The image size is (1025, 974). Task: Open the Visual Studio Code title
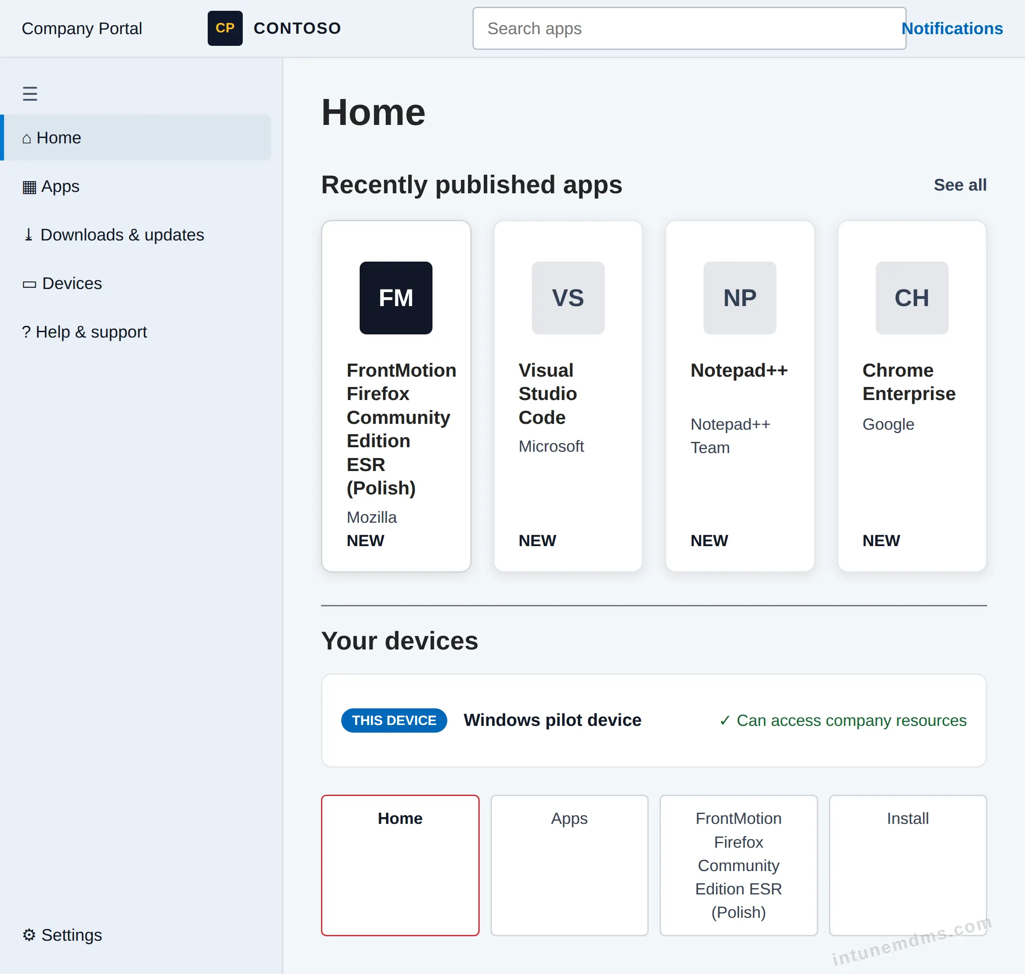(547, 394)
